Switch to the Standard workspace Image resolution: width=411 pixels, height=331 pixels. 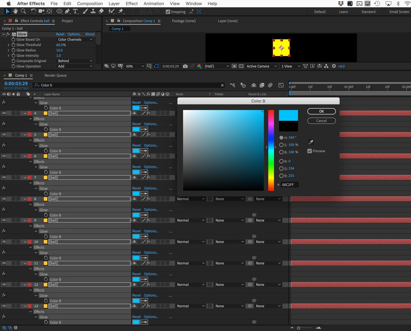coord(368,12)
